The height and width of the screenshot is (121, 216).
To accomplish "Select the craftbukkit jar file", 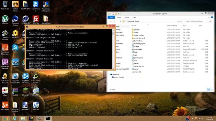I will 138,49.
